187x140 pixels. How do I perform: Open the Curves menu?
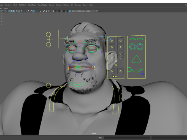click(51, 5)
